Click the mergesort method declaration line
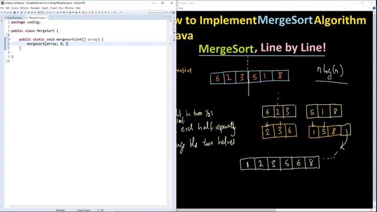Screen dimensions: 377x212 [61, 39]
